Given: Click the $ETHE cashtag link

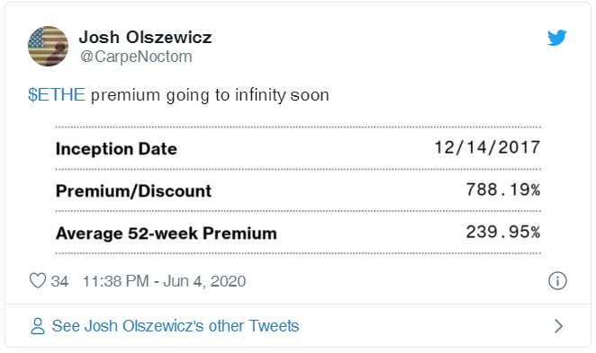Looking at the screenshot, I should point(57,94).
